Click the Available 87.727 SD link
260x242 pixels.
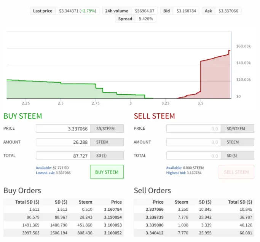[x=52, y=168]
